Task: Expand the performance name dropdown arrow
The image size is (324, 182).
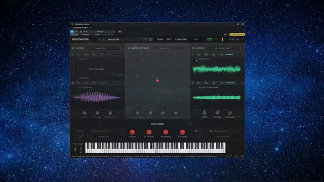Action: click(x=141, y=39)
